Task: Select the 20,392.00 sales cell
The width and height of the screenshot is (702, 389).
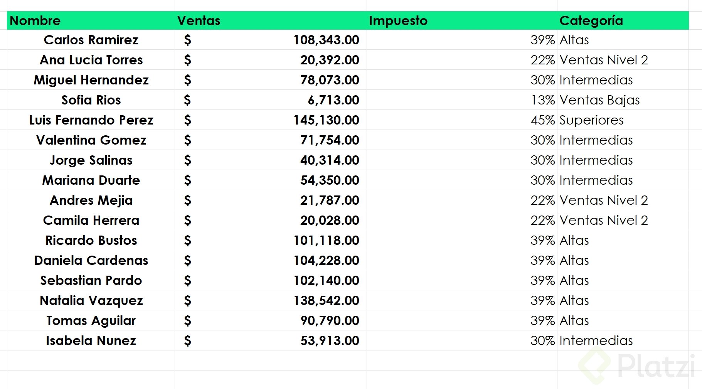Action: [x=329, y=60]
